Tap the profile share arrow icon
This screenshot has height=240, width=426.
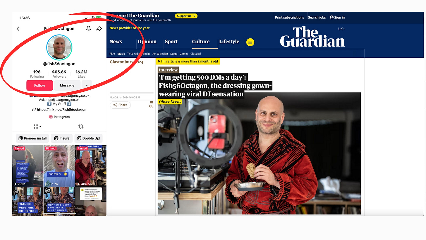pos(99,28)
